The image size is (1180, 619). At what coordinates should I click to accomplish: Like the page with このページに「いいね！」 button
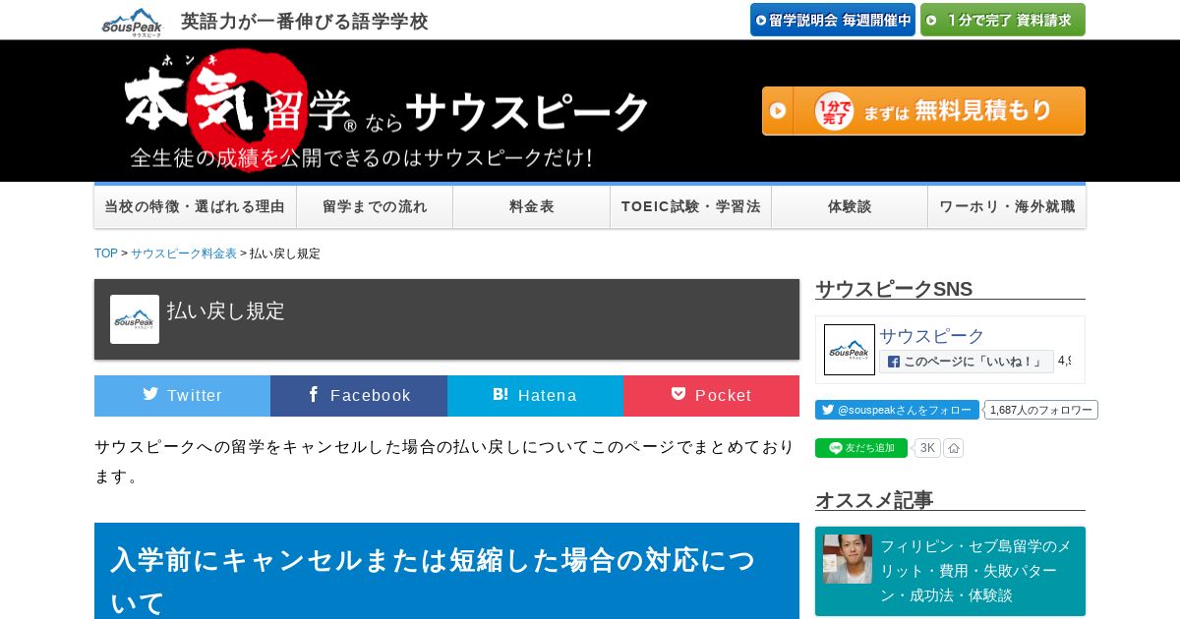pos(967,362)
